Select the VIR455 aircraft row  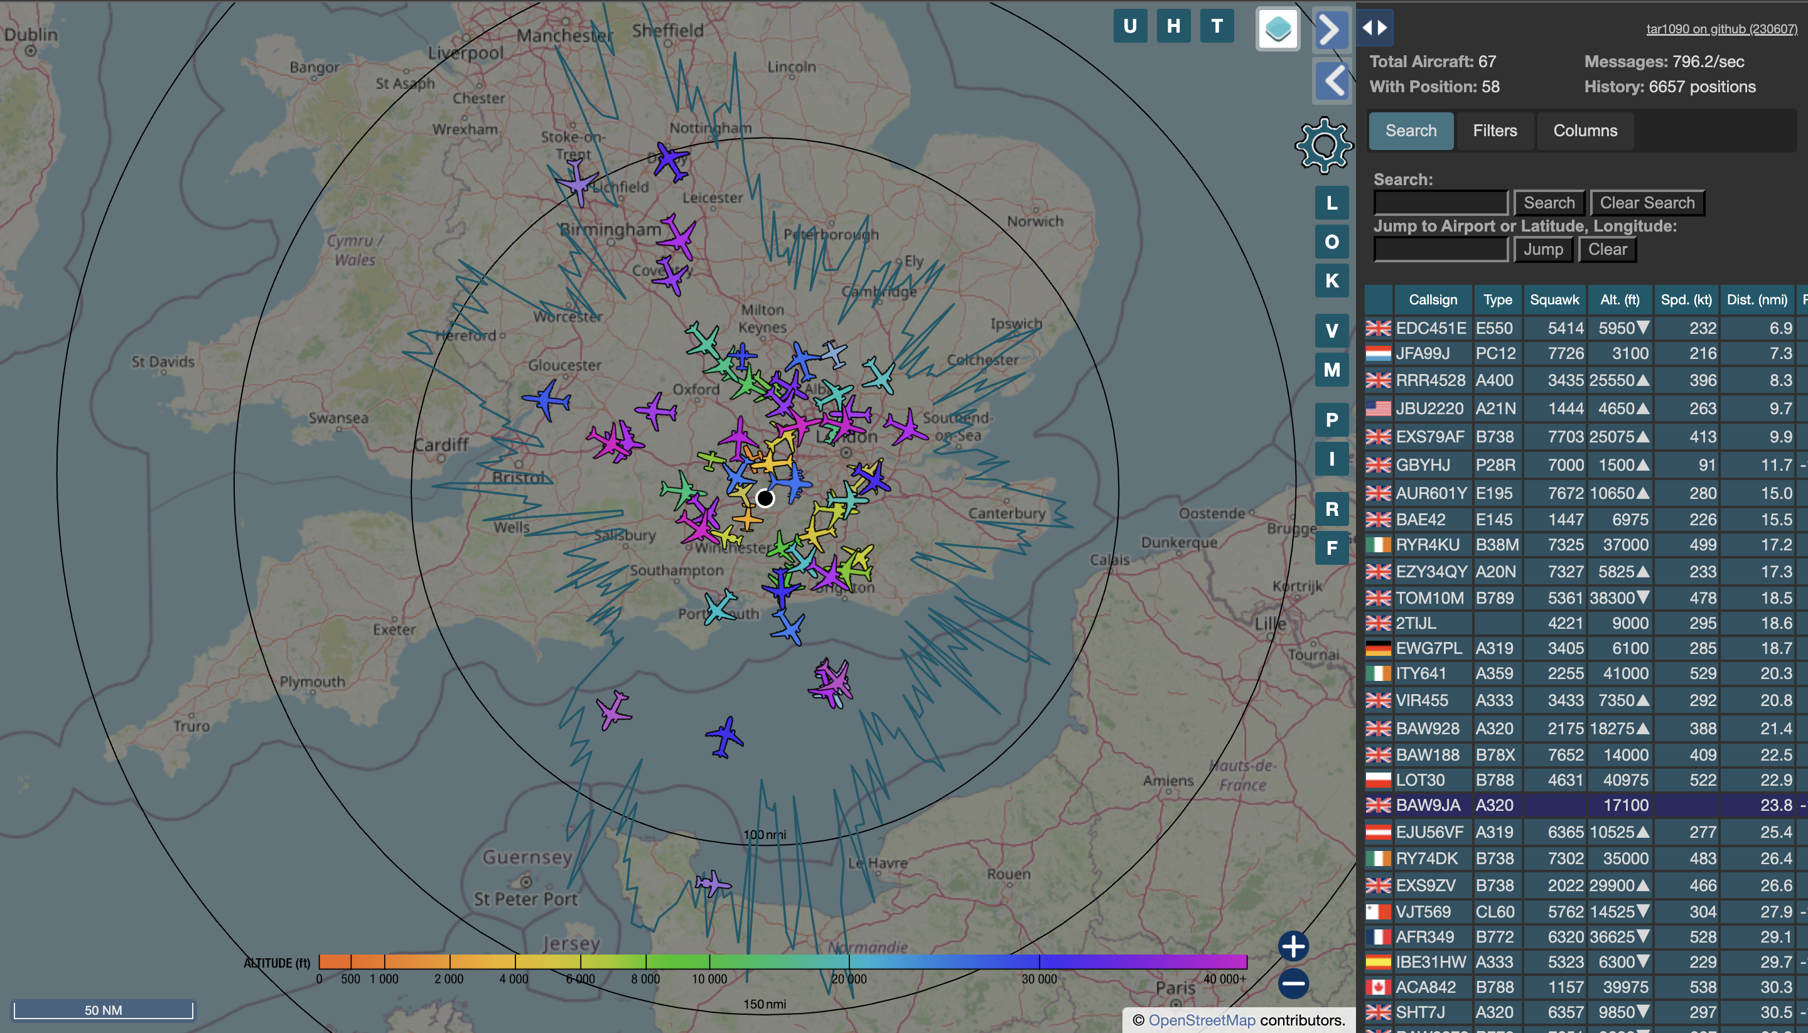pyautogui.click(x=1585, y=700)
